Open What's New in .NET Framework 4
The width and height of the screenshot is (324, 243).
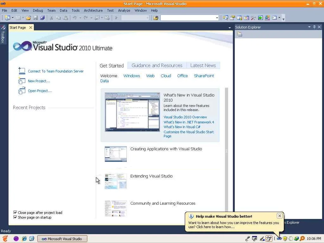tap(189, 122)
